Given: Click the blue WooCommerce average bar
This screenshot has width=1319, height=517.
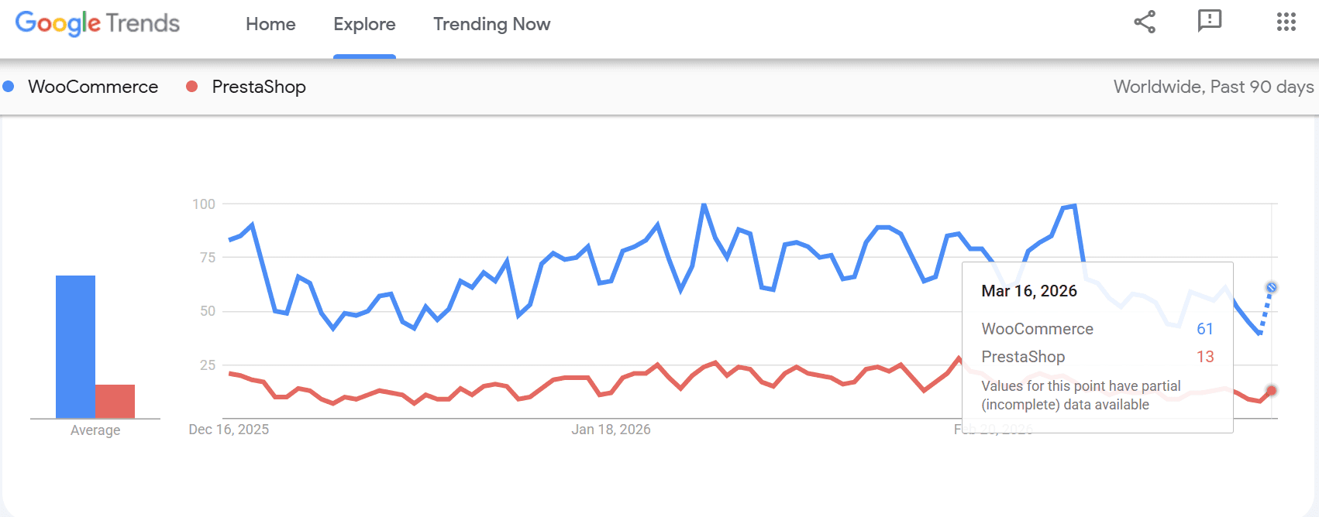Looking at the screenshot, I should tap(75, 346).
